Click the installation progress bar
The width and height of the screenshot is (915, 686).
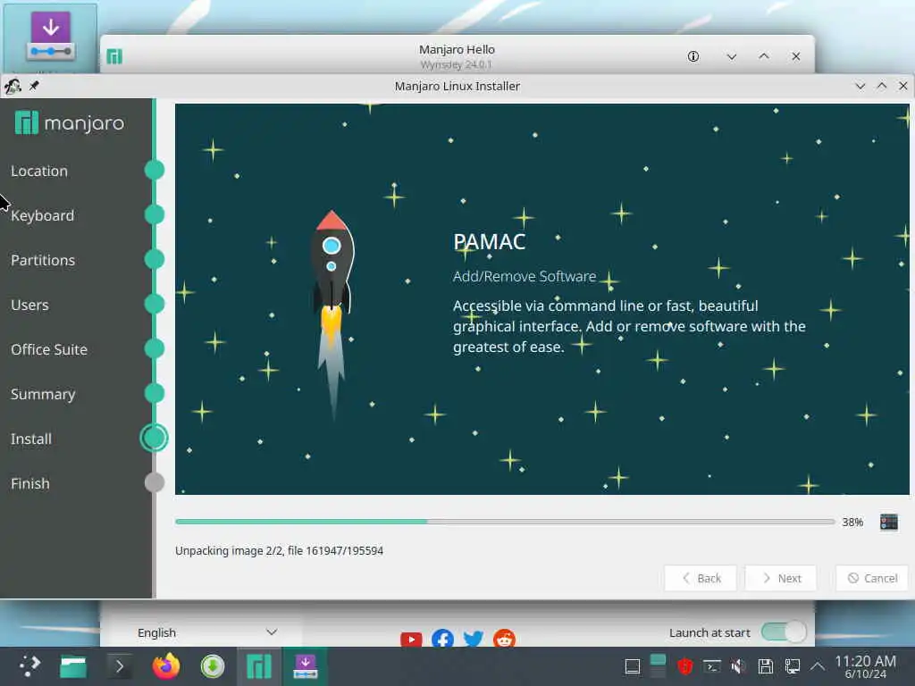pyautogui.click(x=505, y=522)
